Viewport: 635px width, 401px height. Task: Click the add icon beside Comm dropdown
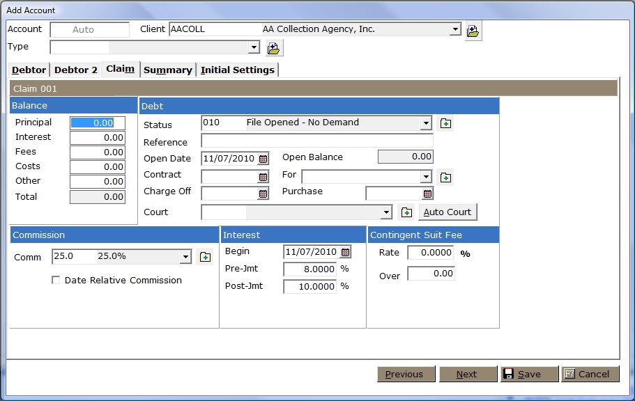coord(205,257)
